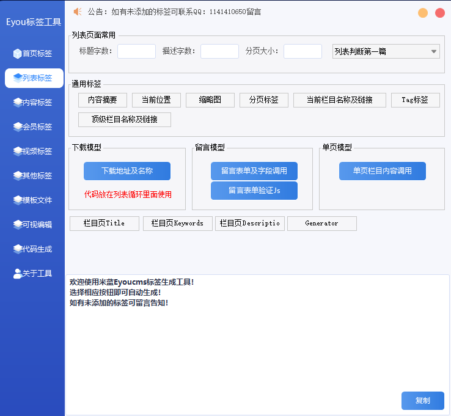Generate the 栏目页Title tag
This screenshot has height=416, width=451.
pos(105,224)
